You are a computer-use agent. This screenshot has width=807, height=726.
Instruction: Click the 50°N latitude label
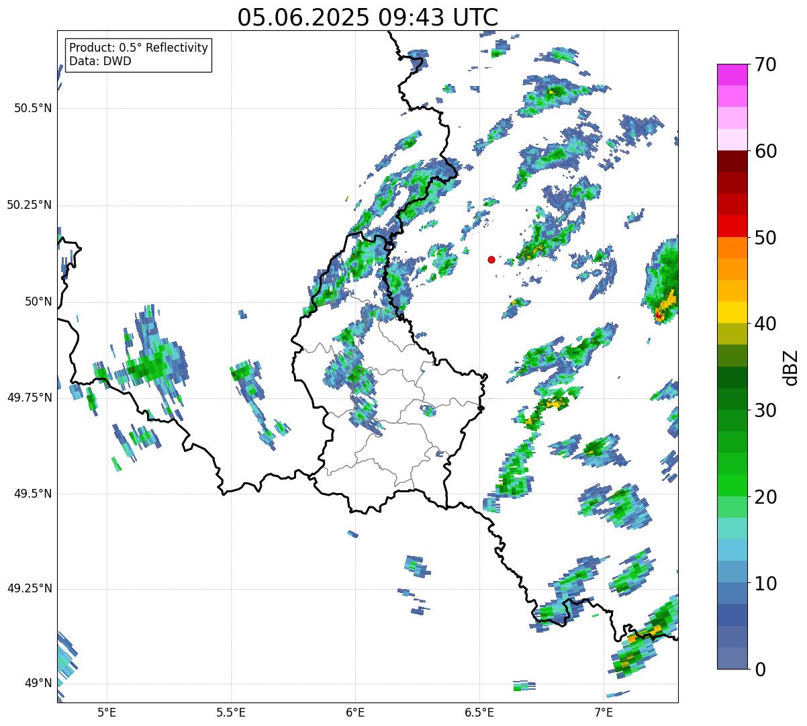pos(38,302)
